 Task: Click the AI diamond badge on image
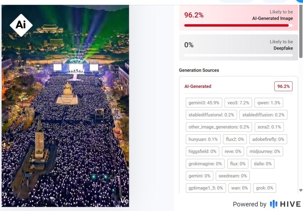21,25
